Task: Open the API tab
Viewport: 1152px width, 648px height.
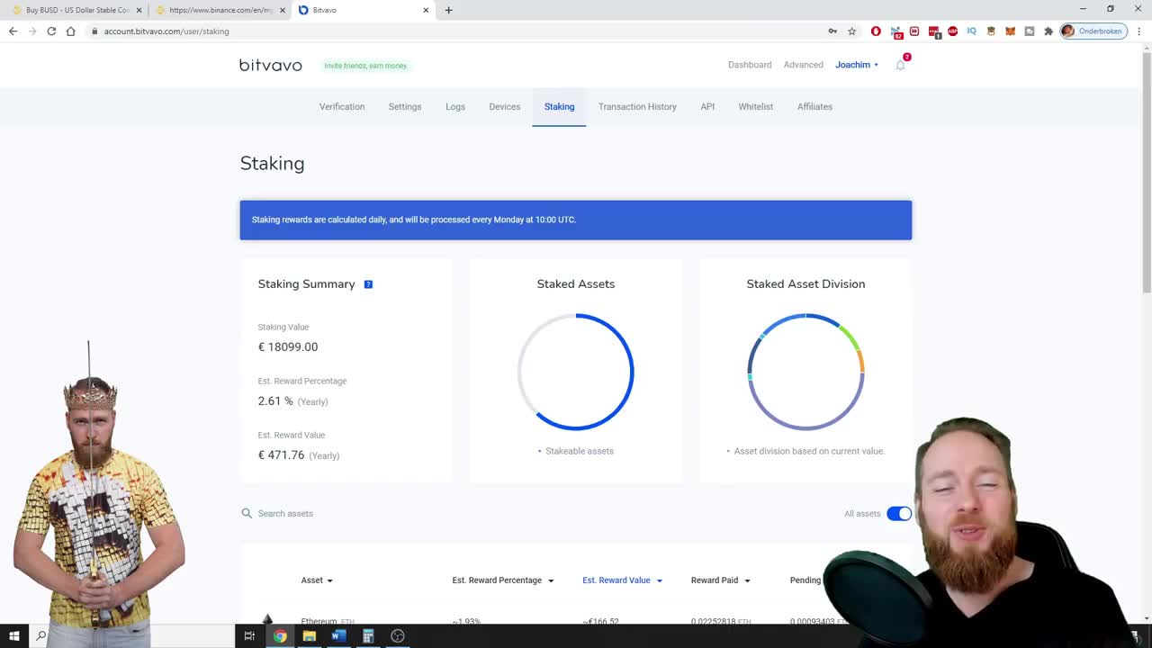Action: [707, 106]
